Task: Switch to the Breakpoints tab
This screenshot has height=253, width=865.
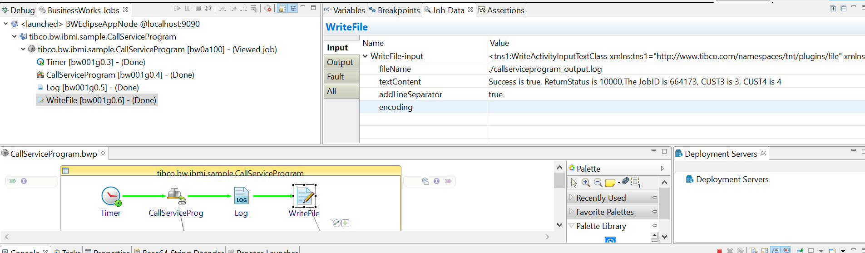Action: 395,10
